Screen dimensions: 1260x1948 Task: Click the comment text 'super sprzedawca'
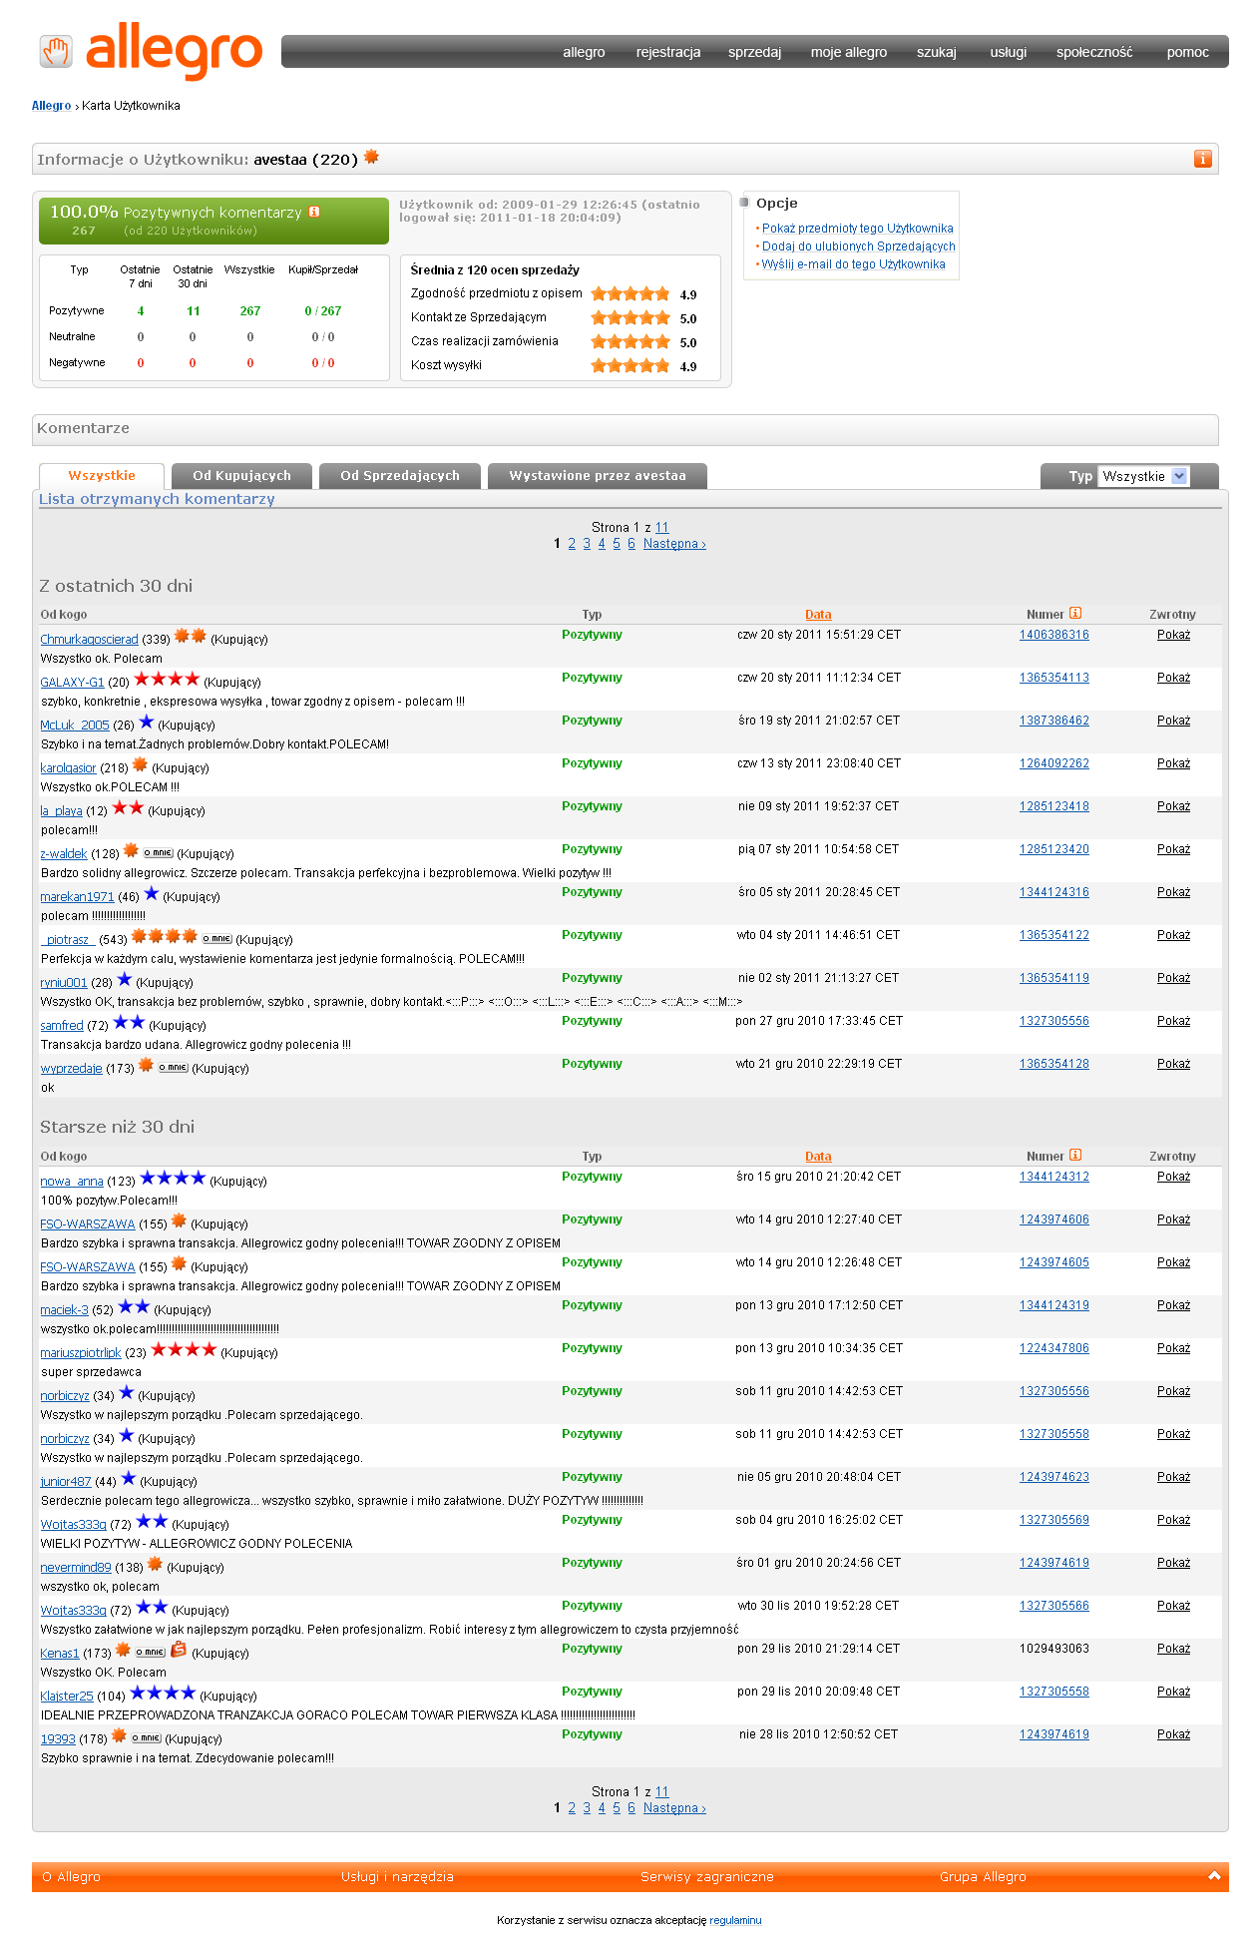pos(91,1372)
